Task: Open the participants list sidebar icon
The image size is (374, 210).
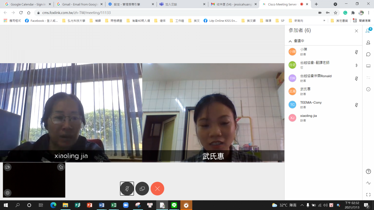Action: 368,31
